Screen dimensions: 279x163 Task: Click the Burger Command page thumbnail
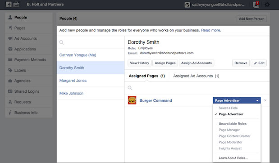click(132, 100)
